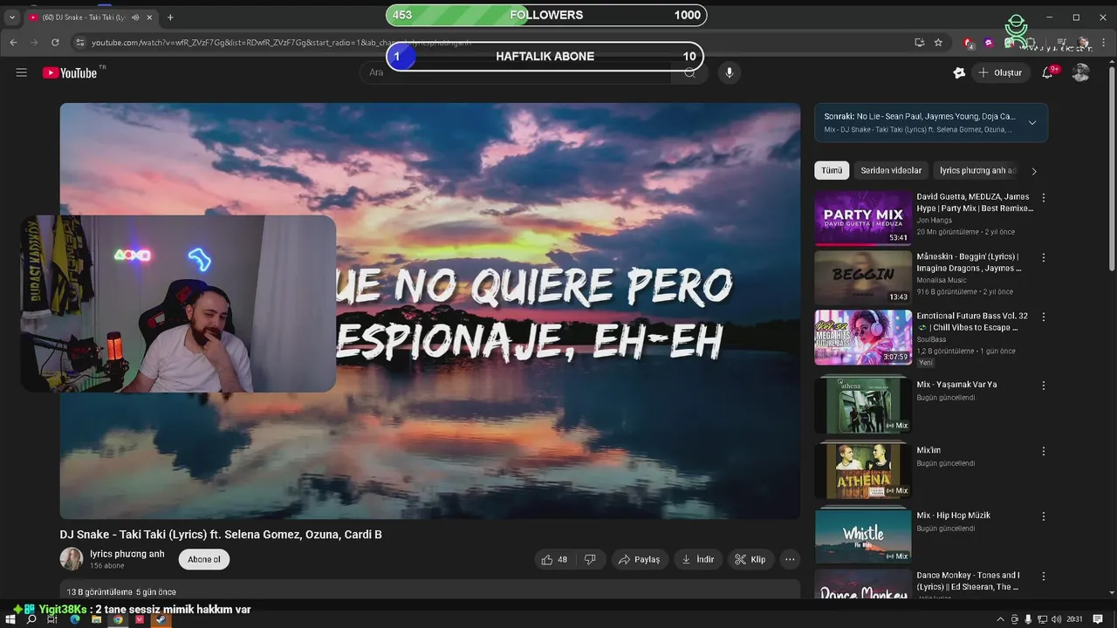Image resolution: width=1117 pixels, height=628 pixels.
Task: Click the YouTube AI sparkle icon
Action: [959, 72]
